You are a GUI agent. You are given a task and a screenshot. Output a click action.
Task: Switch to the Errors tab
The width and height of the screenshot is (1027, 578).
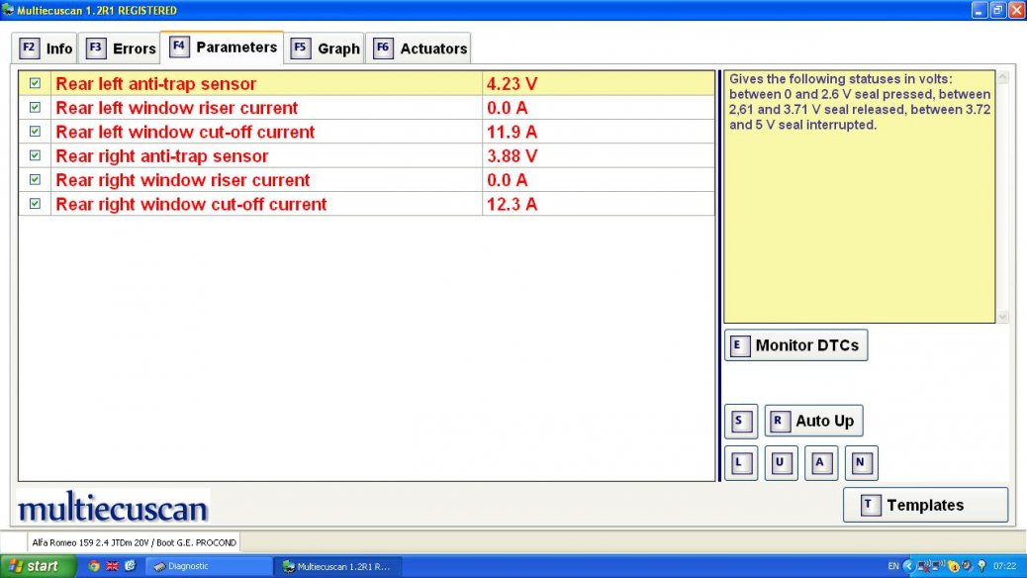[122, 48]
